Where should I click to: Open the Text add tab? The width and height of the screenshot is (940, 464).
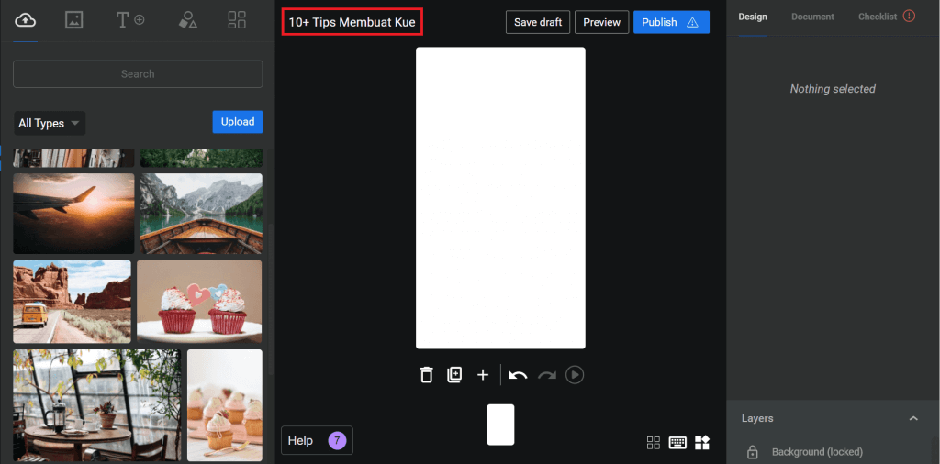129,20
